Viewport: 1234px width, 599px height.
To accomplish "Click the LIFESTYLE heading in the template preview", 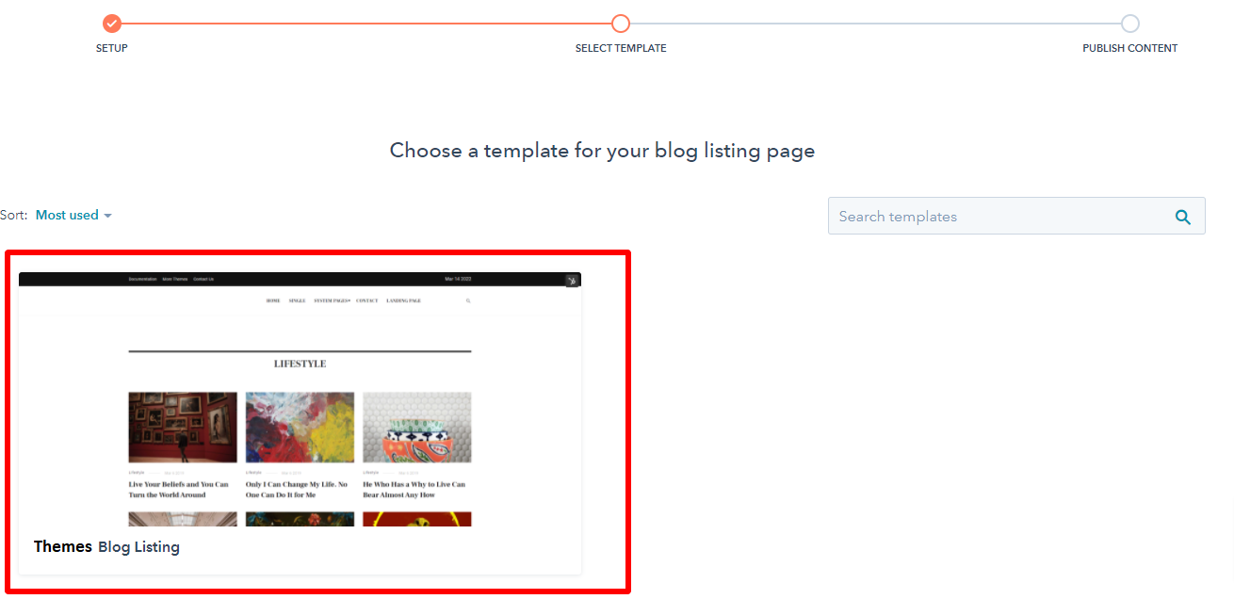I will (300, 364).
